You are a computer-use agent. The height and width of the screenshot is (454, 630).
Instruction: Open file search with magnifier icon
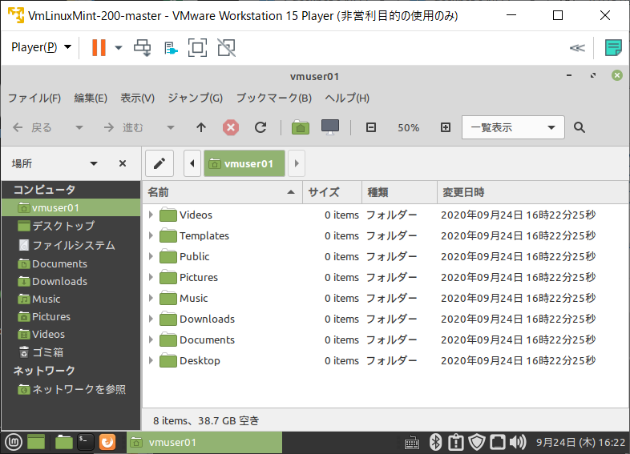point(580,127)
